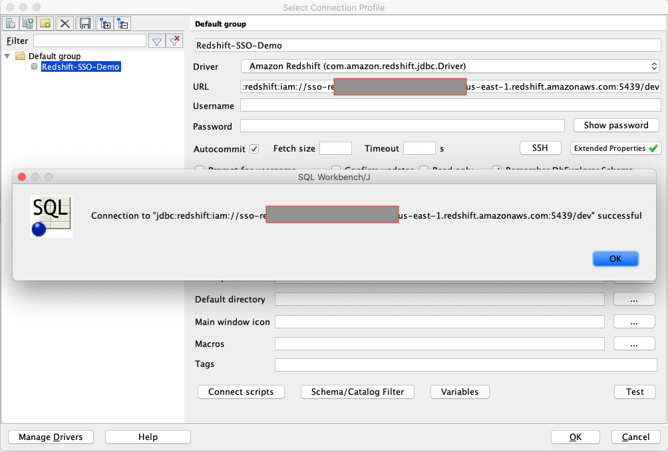The width and height of the screenshot is (668, 452).
Task: Create a new connection profile
Action: pyautogui.click(x=11, y=23)
